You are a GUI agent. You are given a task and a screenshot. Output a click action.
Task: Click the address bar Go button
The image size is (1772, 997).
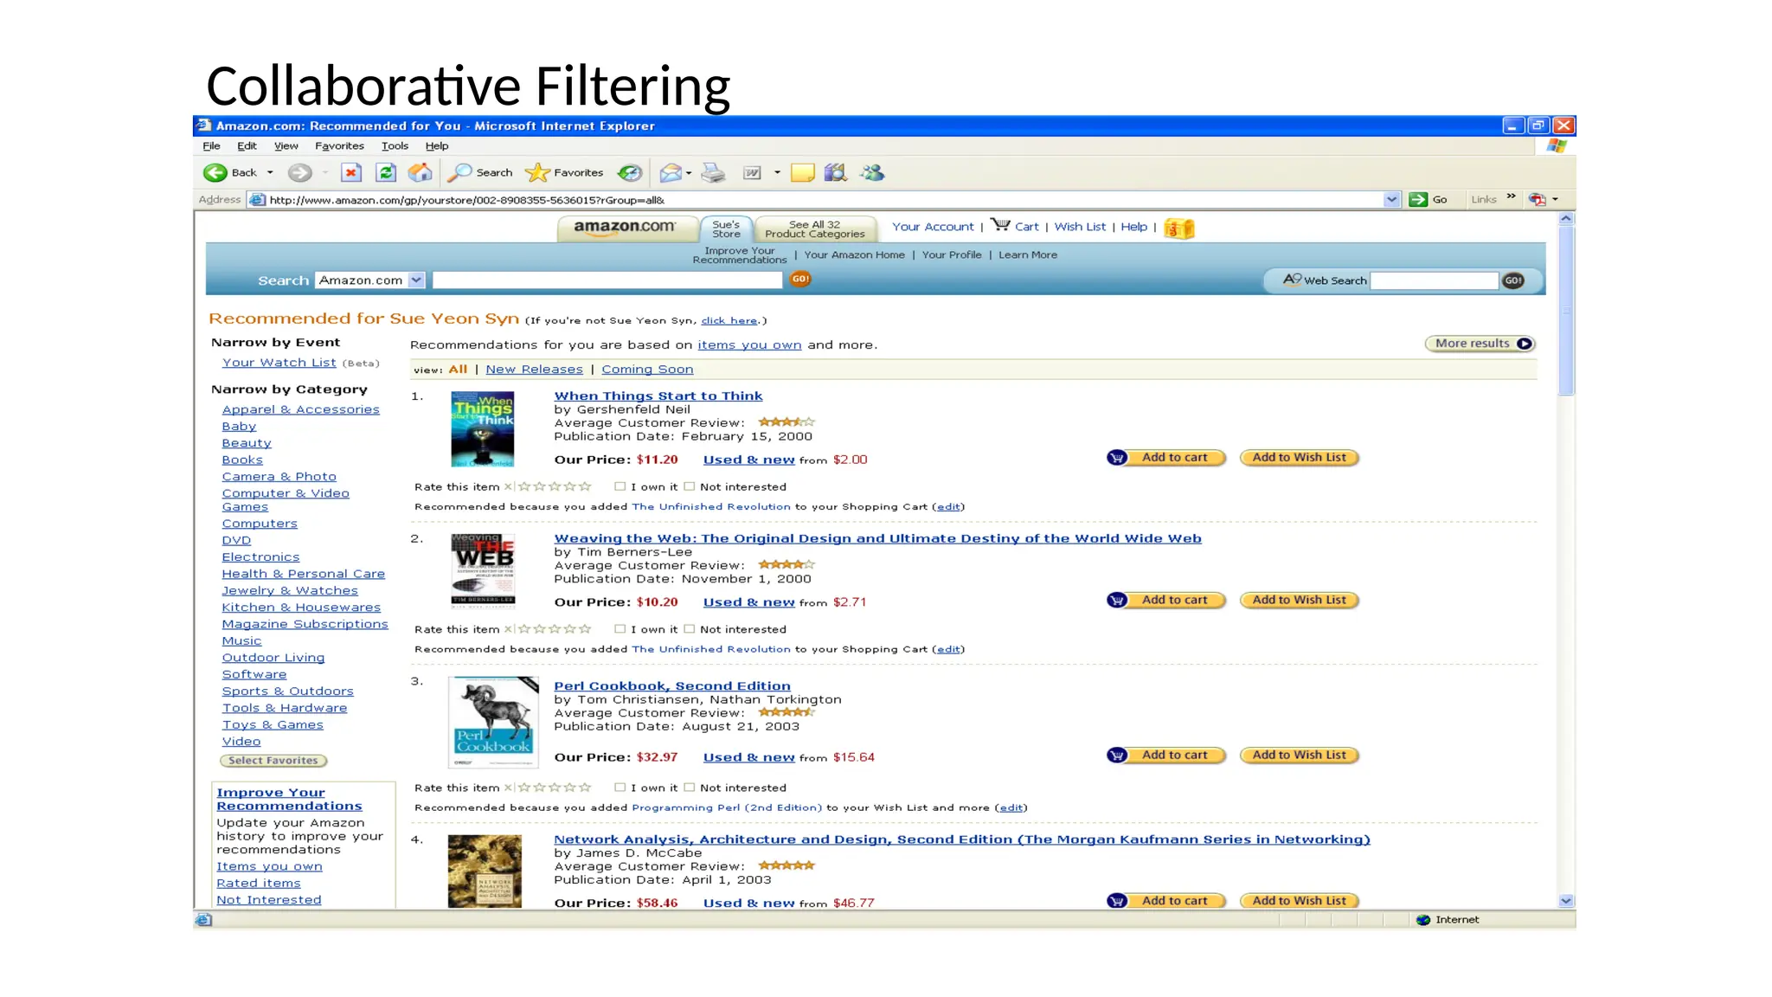(1429, 200)
